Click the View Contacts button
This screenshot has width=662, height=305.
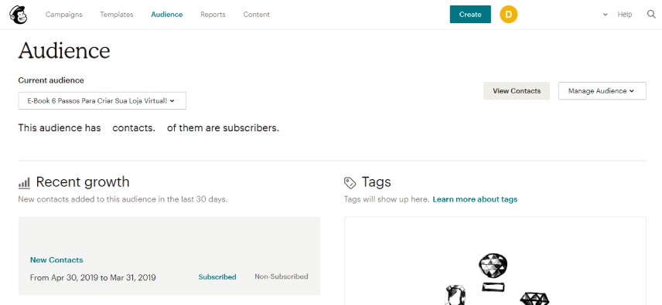[517, 91]
